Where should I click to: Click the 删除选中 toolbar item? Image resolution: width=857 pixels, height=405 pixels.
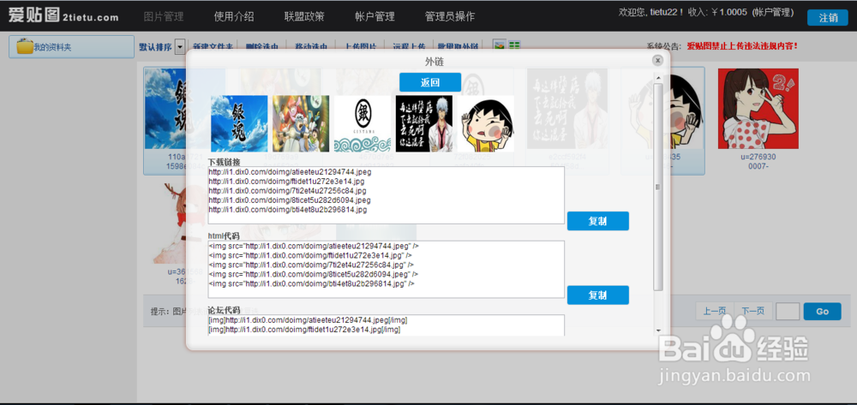pos(262,47)
